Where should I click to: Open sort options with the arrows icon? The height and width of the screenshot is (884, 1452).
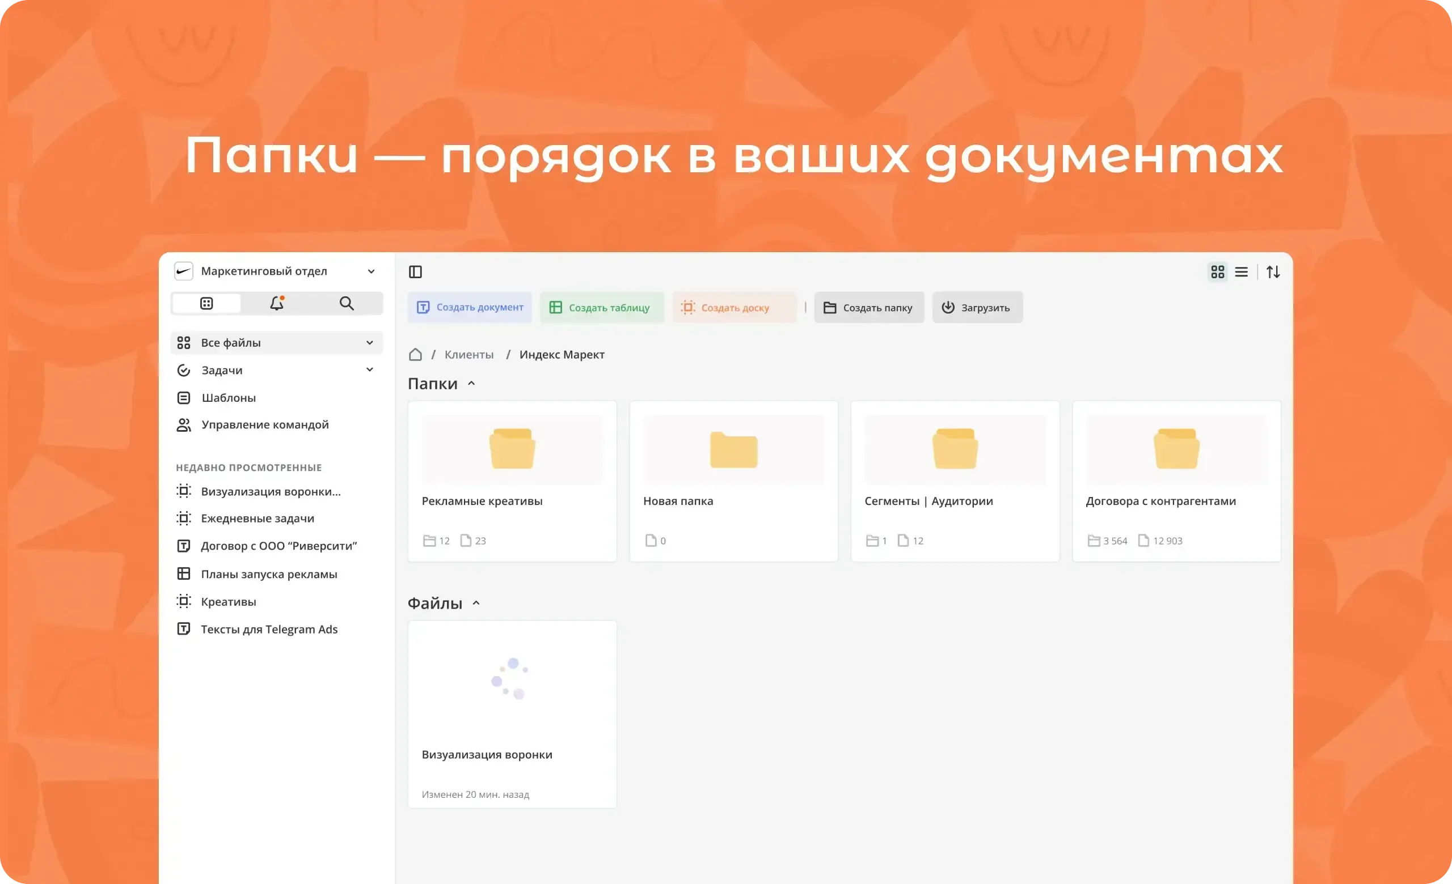coord(1272,271)
